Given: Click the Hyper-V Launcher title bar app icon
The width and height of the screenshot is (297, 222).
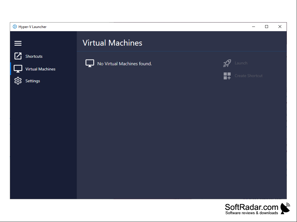Looking at the screenshot, I should tap(14, 27).
